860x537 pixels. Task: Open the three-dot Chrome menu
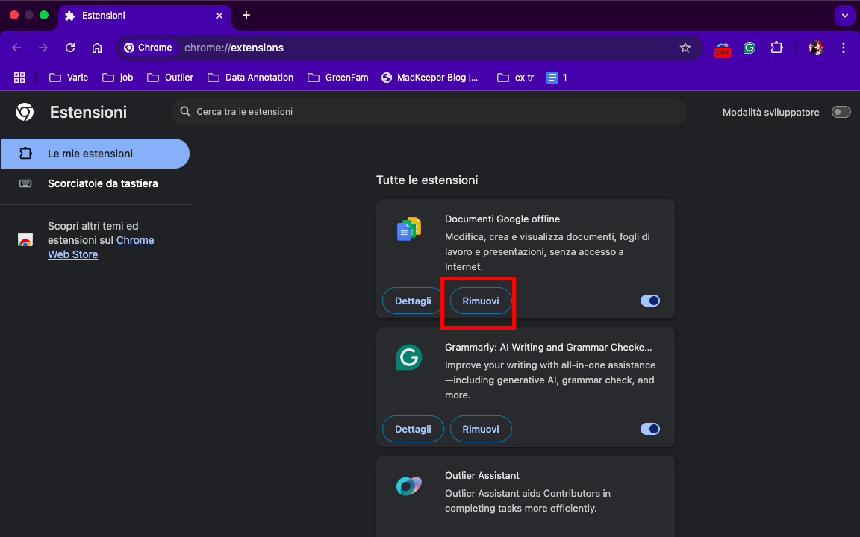[844, 48]
